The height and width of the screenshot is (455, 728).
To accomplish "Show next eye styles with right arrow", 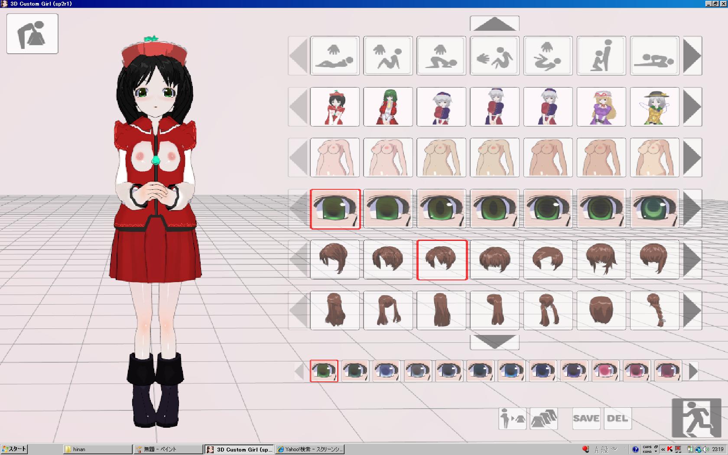I will (x=692, y=208).
